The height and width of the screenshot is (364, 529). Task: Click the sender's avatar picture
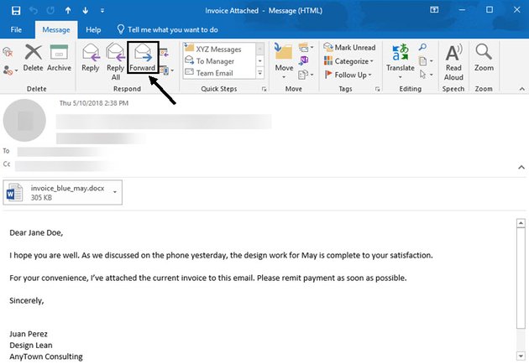24,120
